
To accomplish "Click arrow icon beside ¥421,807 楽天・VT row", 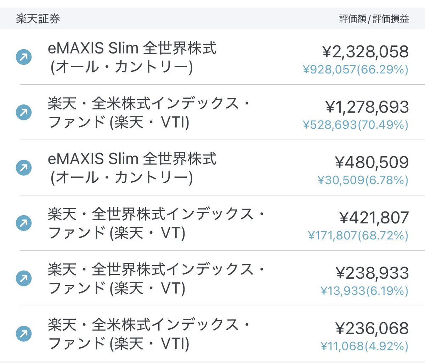I will tap(24, 223).
